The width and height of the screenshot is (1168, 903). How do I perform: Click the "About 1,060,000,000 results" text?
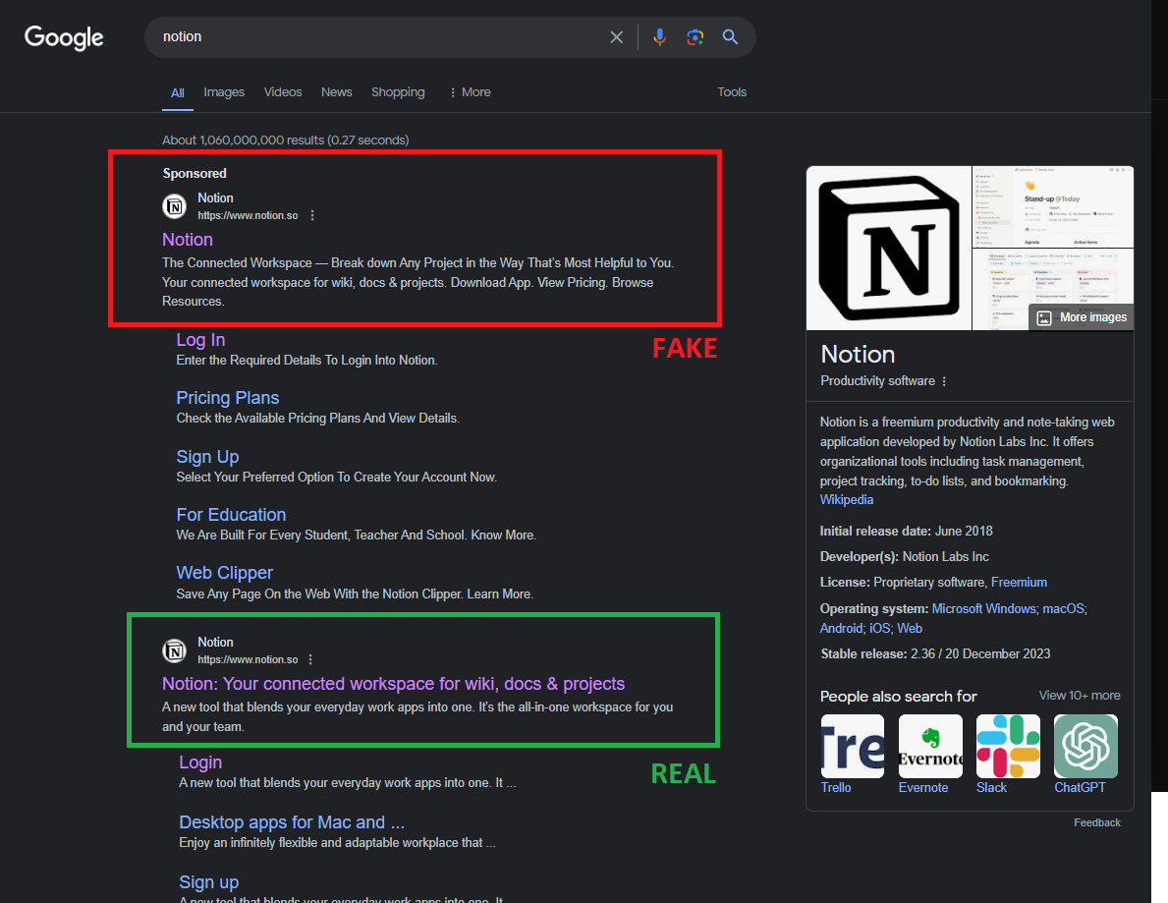pos(285,141)
